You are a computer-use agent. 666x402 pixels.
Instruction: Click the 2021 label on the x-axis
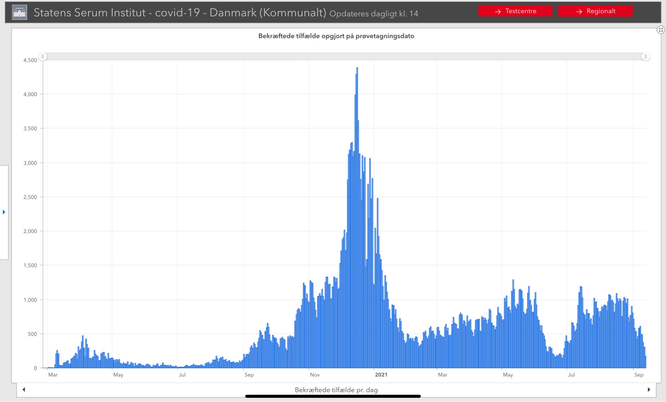[381, 375]
